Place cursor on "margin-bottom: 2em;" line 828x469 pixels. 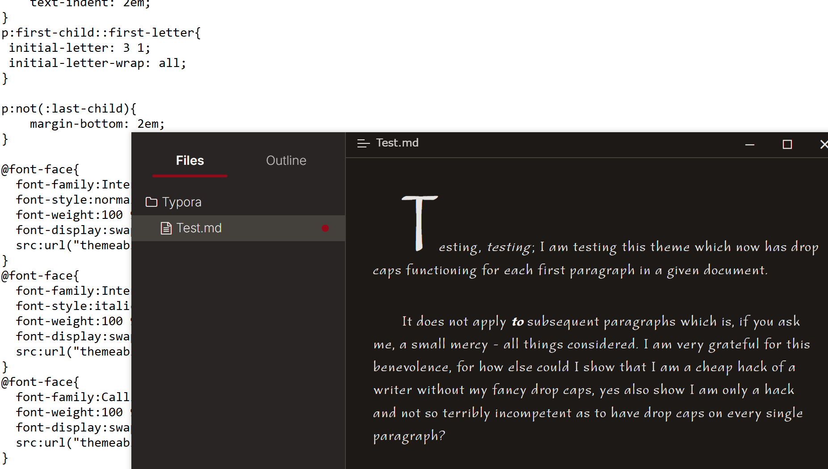(x=97, y=124)
